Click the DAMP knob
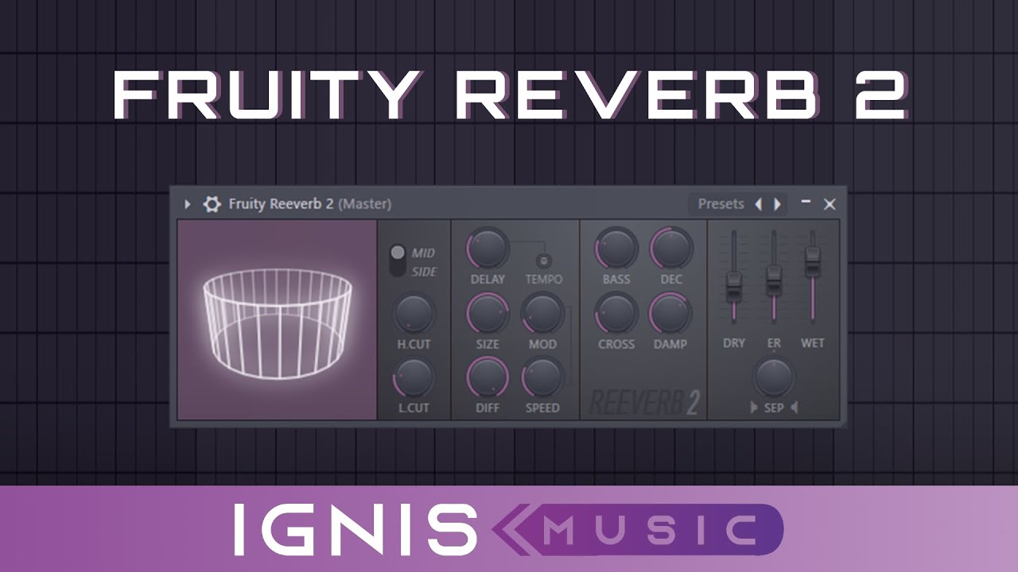This screenshot has width=1018, height=572. click(x=670, y=312)
